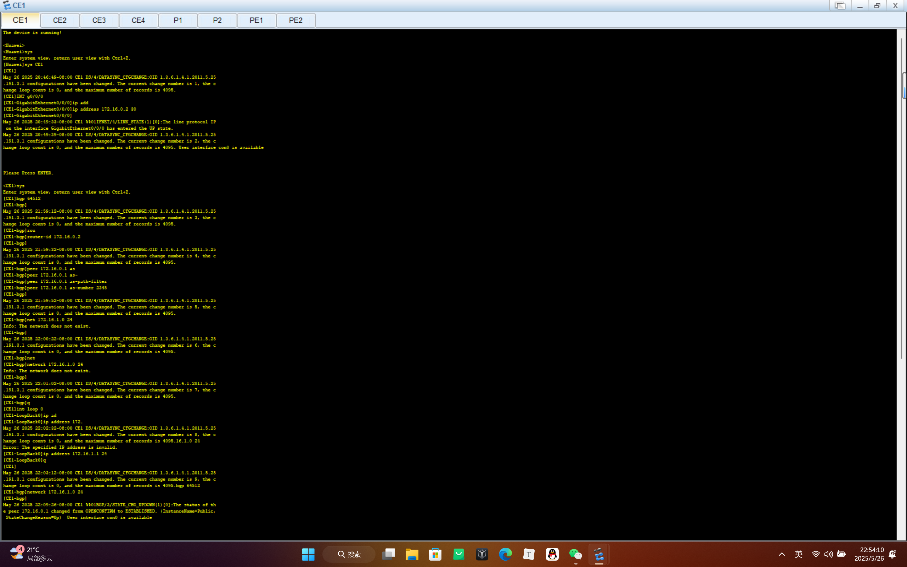Open the weather widget
Image resolution: width=907 pixels, height=567 pixels.
click(x=32, y=554)
